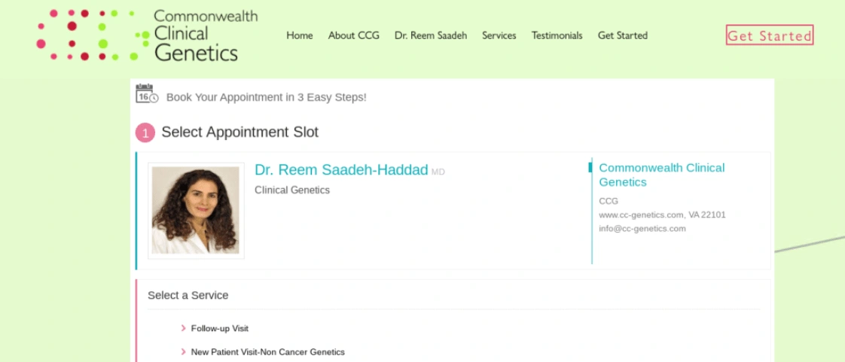
Task: Click the info@cc-genetics.com email address
Action: tap(642, 228)
